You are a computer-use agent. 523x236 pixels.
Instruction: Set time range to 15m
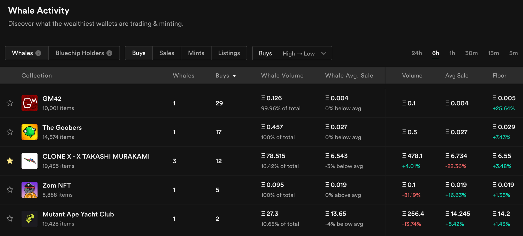pos(493,53)
